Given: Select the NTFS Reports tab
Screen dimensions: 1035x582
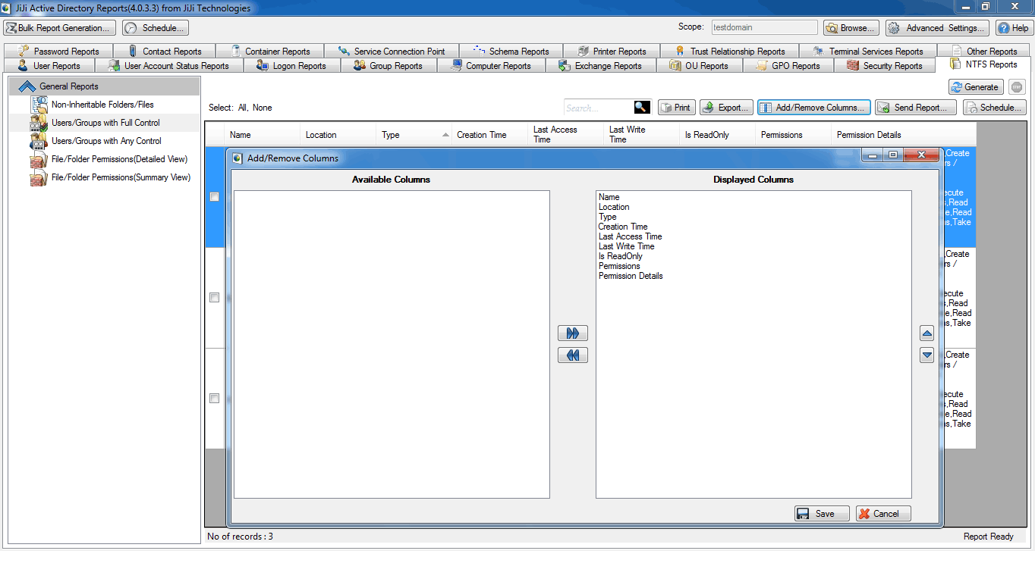Looking at the screenshot, I should (x=984, y=64).
